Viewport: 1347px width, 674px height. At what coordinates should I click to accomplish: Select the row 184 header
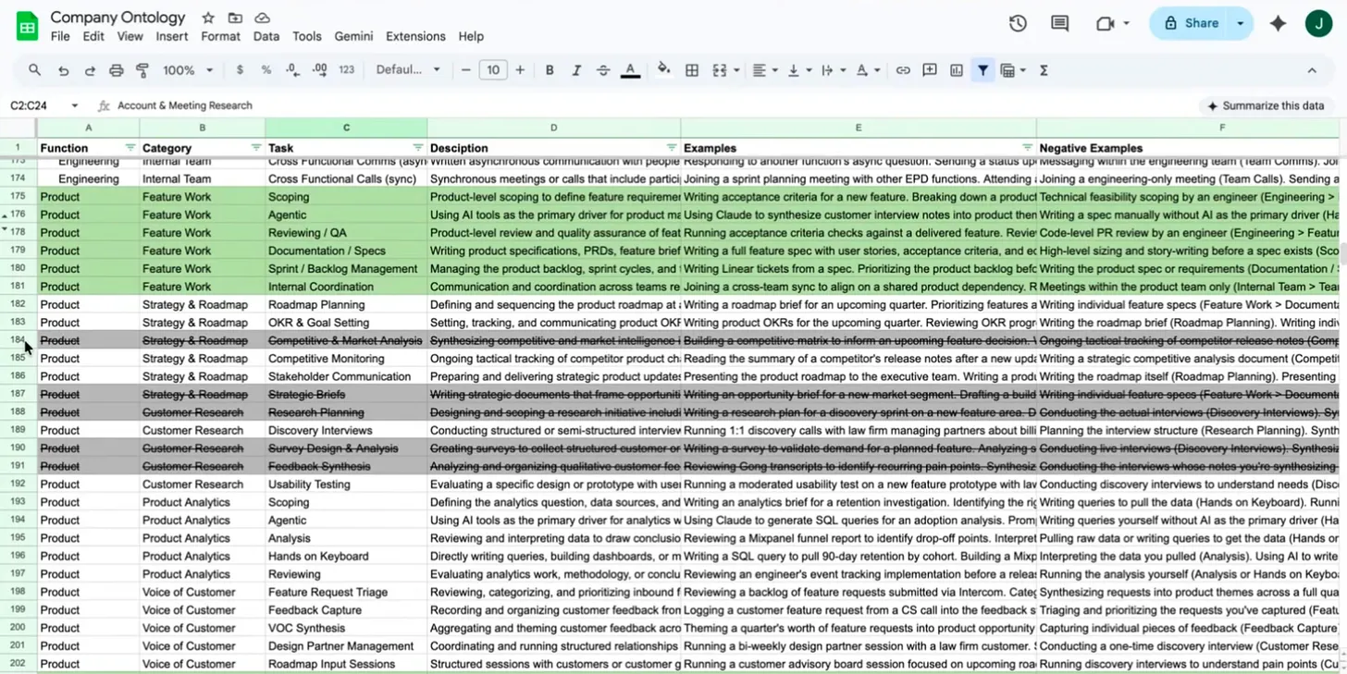tap(18, 340)
